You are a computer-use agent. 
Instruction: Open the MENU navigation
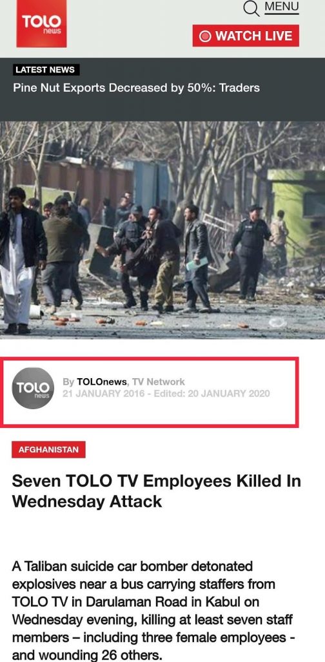tap(282, 7)
